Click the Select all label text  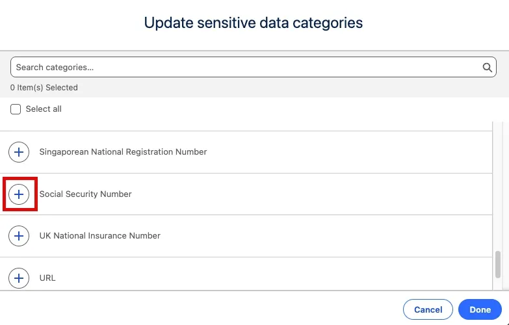click(x=44, y=109)
